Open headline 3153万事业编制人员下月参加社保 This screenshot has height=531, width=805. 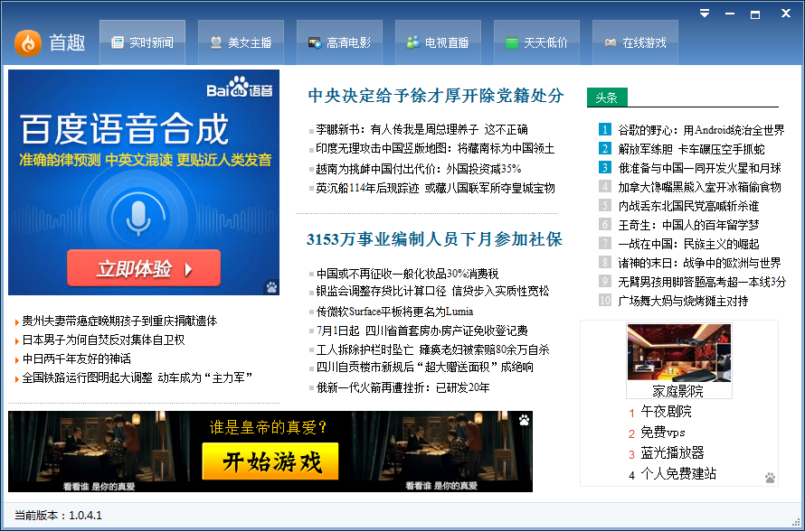(x=434, y=239)
